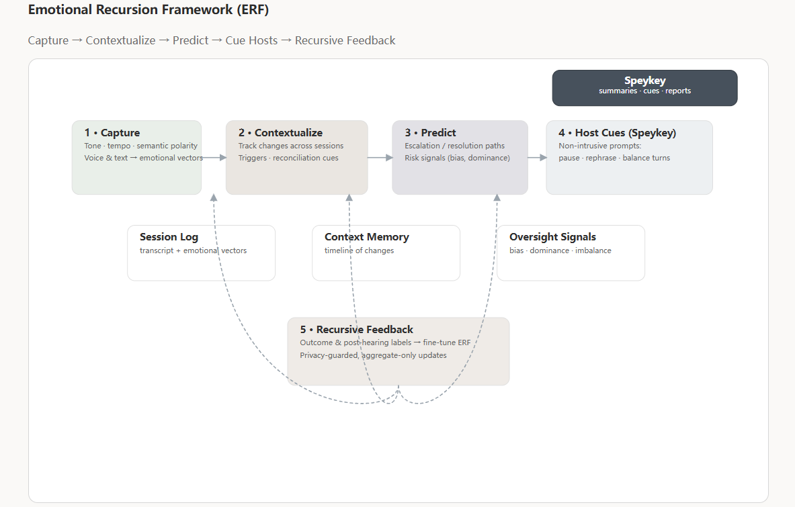Click 'pause · rephrase · balance turns' text
795x507 pixels.
[x=614, y=158]
